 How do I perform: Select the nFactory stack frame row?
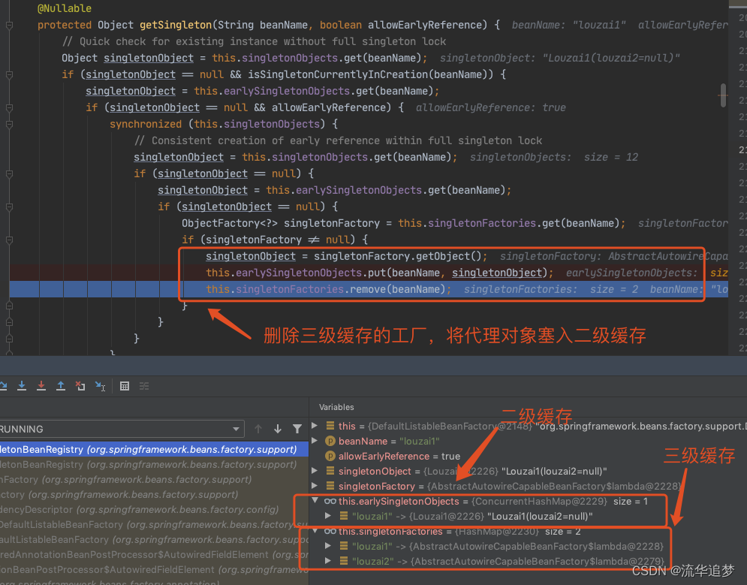coord(154,480)
